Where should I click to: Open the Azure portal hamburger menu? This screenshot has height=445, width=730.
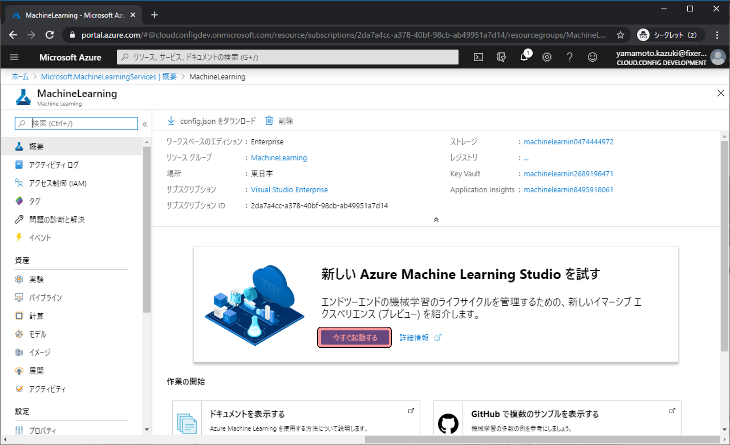click(14, 57)
